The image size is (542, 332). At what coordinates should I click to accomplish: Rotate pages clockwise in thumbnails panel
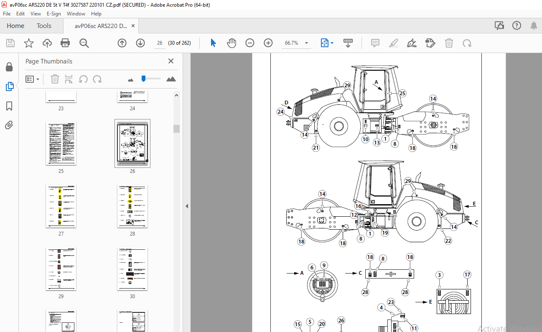click(x=97, y=79)
